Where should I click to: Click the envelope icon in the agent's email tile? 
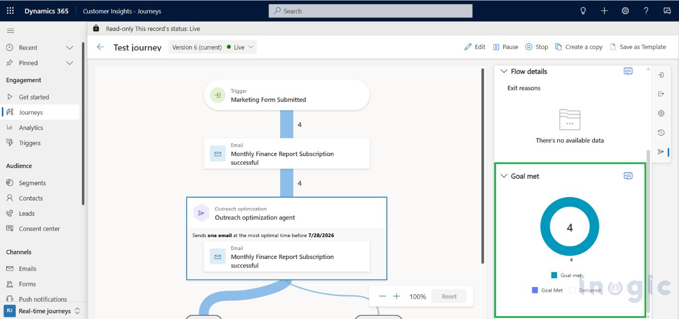coord(218,257)
